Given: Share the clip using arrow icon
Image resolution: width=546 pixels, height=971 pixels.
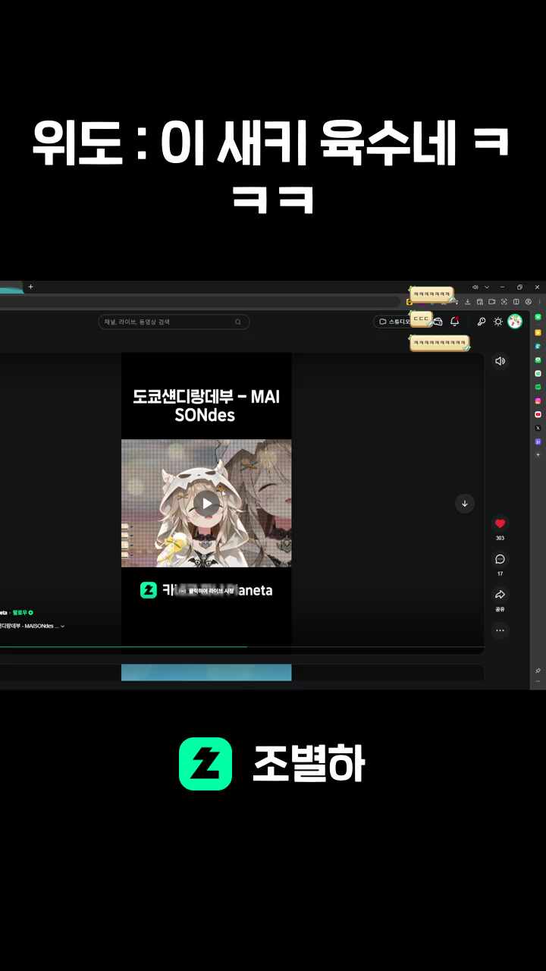Looking at the screenshot, I should pos(500,595).
